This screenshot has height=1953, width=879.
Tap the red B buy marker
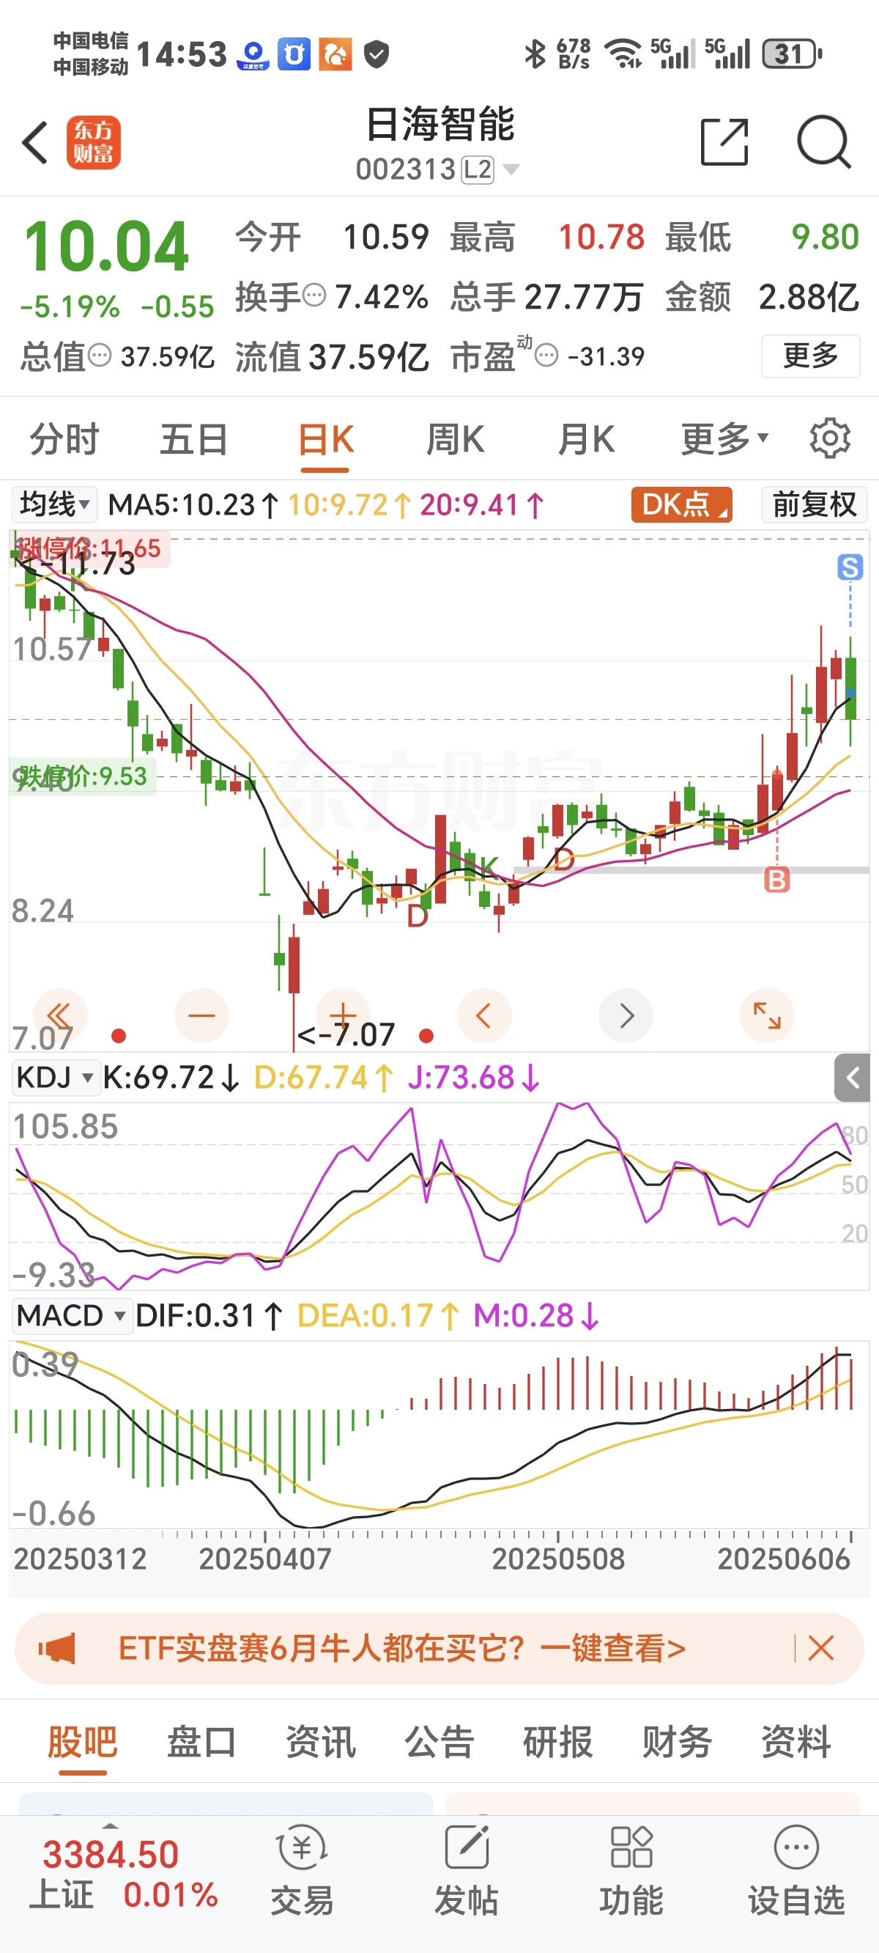[x=776, y=880]
